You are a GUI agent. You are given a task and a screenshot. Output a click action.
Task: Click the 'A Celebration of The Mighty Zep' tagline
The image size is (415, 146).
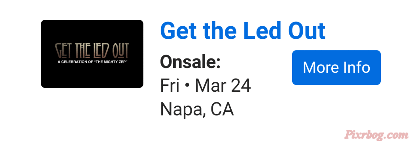(92, 62)
